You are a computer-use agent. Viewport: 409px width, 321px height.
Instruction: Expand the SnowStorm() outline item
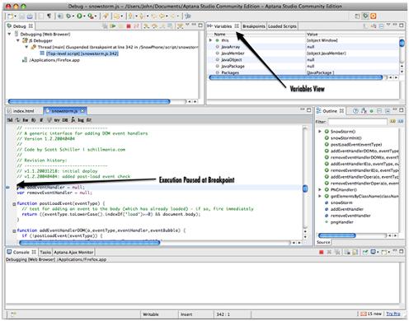tap(320, 132)
